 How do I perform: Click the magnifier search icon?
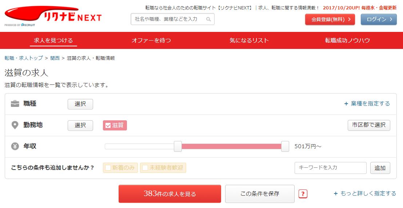[x=208, y=19]
